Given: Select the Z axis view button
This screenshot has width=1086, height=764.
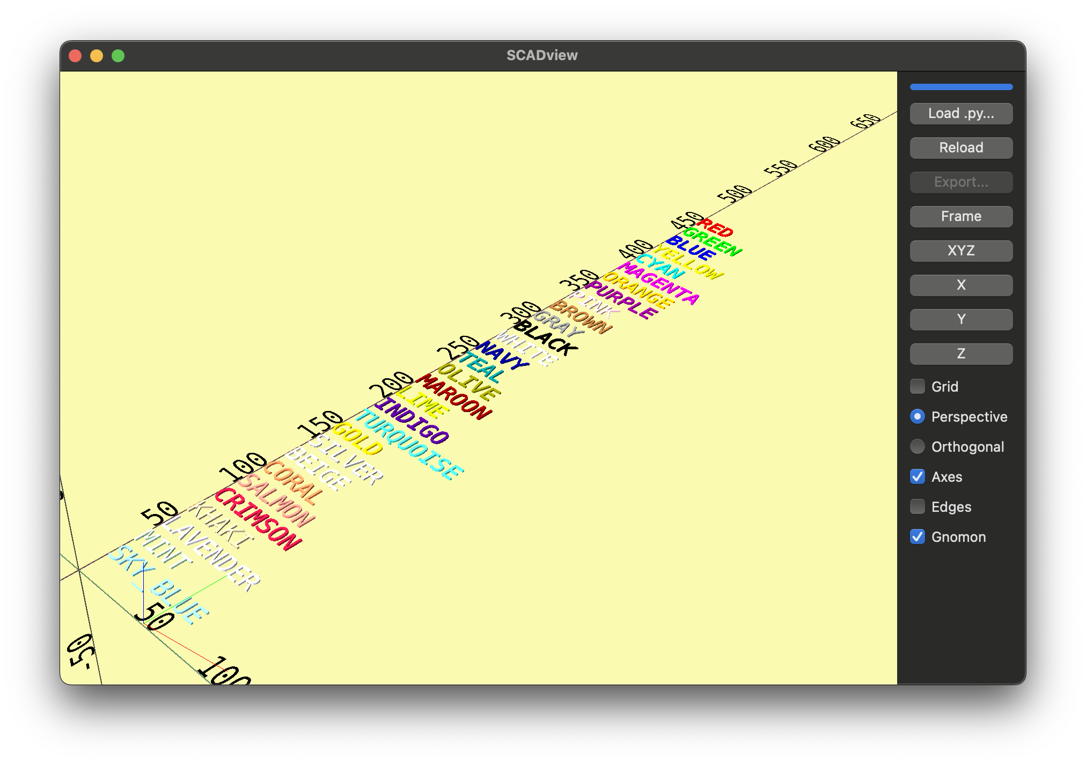Looking at the screenshot, I should tap(961, 354).
